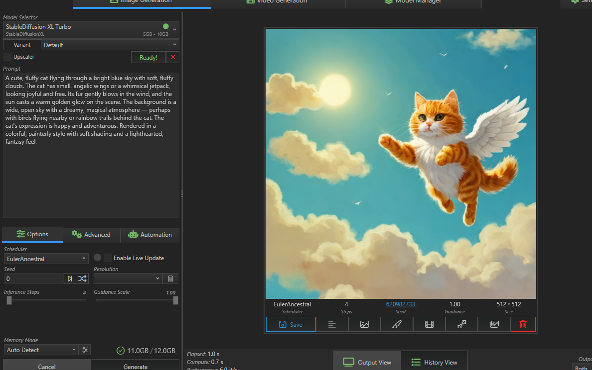Image resolution: width=592 pixels, height=370 pixels.
Task: Open the EulerAncestral scheduler dropdown
Action: [46, 259]
